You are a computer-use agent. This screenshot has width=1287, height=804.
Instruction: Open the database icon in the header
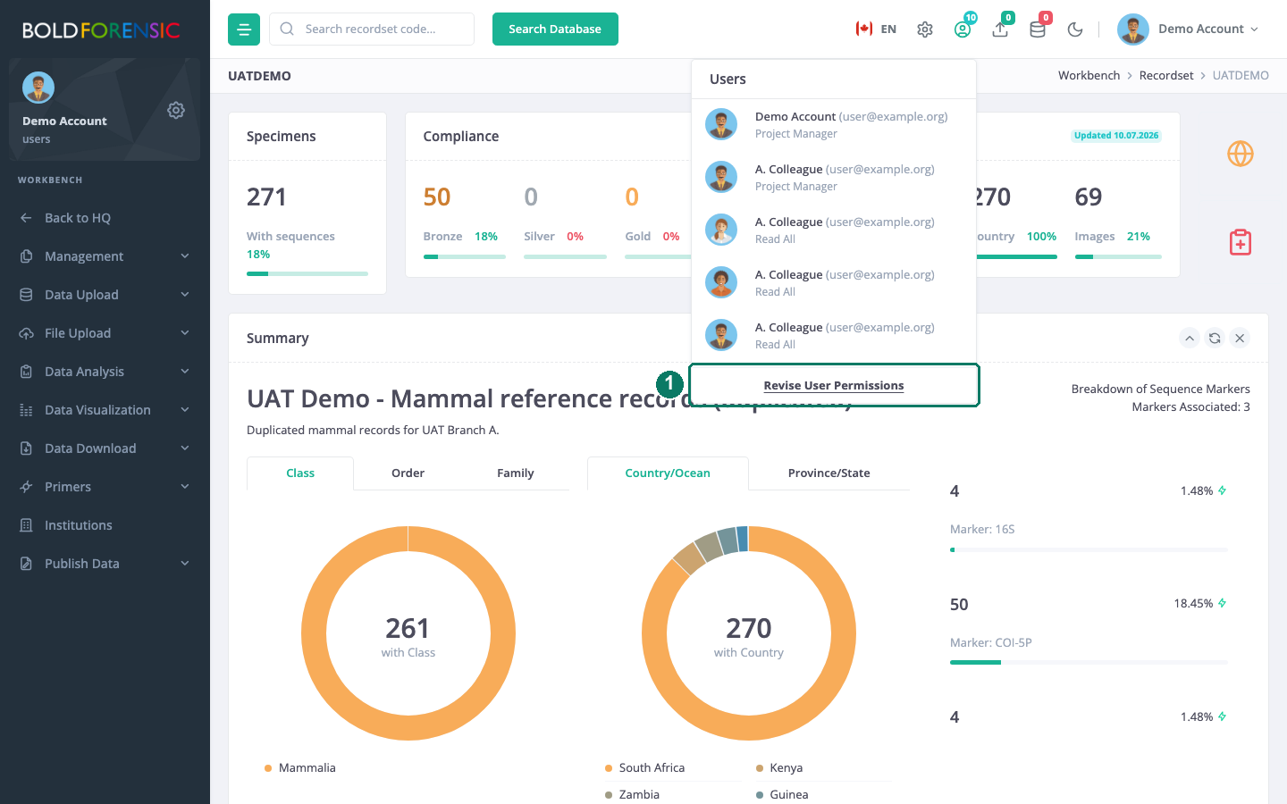pos(1038,29)
